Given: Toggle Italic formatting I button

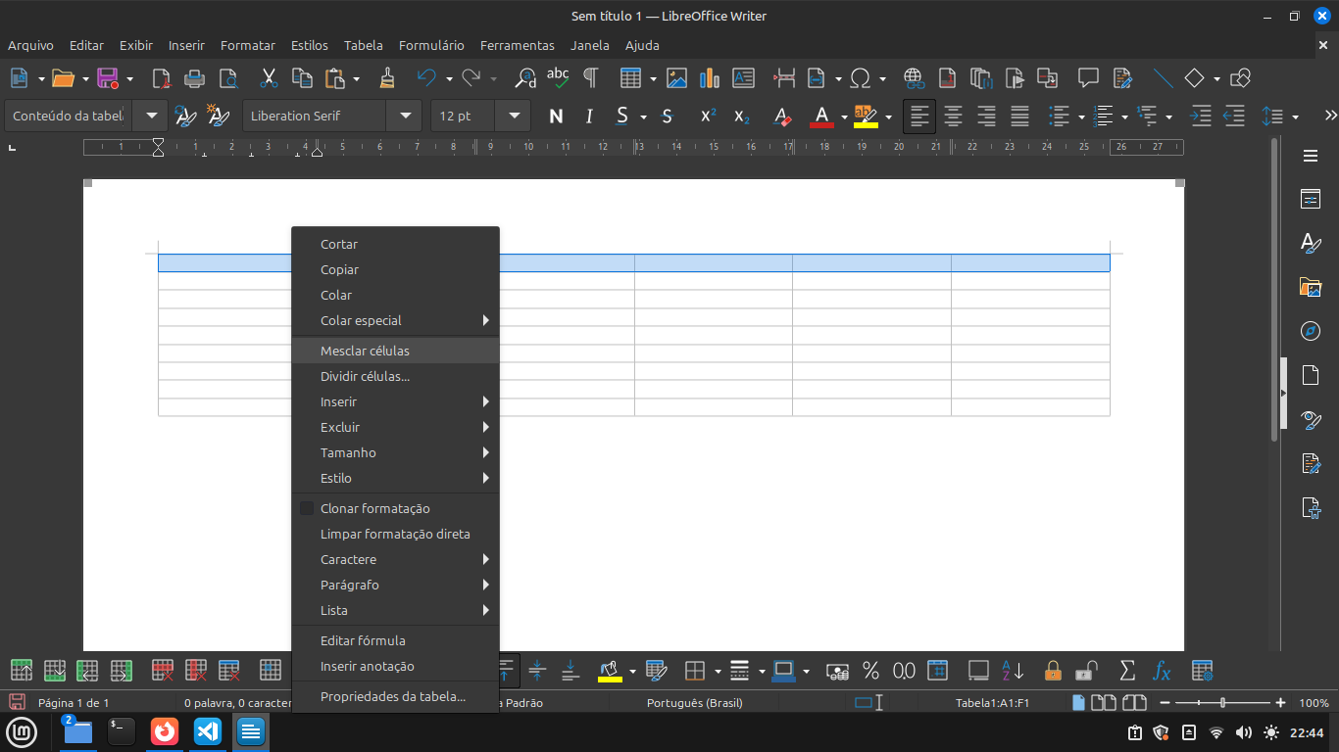Looking at the screenshot, I should pyautogui.click(x=589, y=117).
